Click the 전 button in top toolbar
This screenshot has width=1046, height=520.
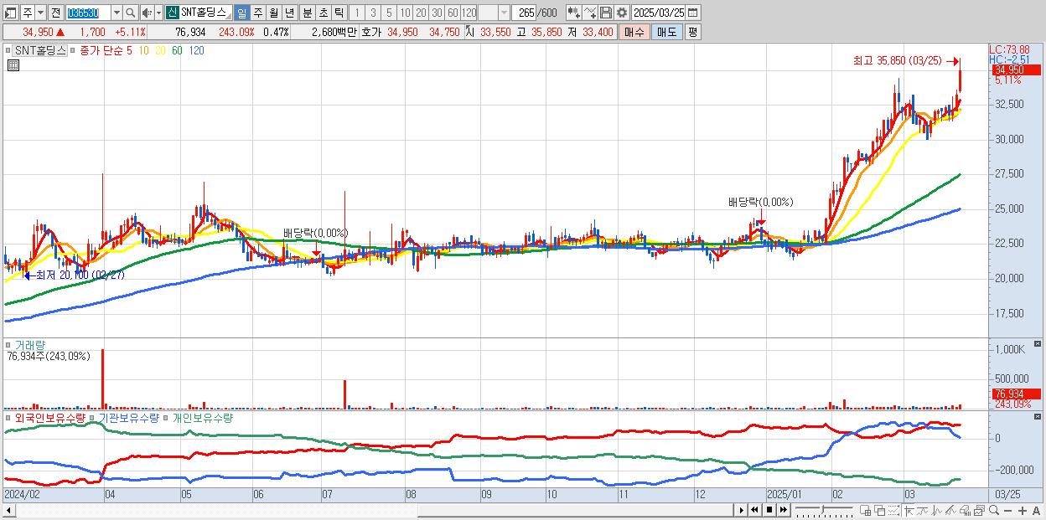[x=55, y=13]
